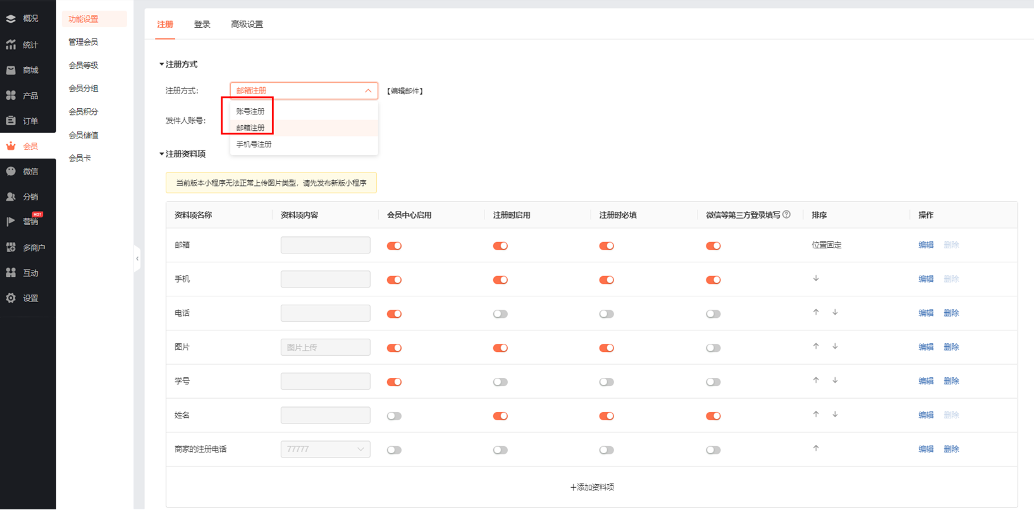
Task: Disable 会员中心启用 toggle for 邮箱 row
Action: coord(394,246)
